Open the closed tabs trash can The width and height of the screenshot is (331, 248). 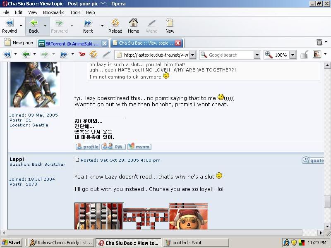click(319, 42)
